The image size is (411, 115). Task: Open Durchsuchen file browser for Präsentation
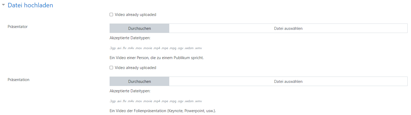[x=140, y=82]
